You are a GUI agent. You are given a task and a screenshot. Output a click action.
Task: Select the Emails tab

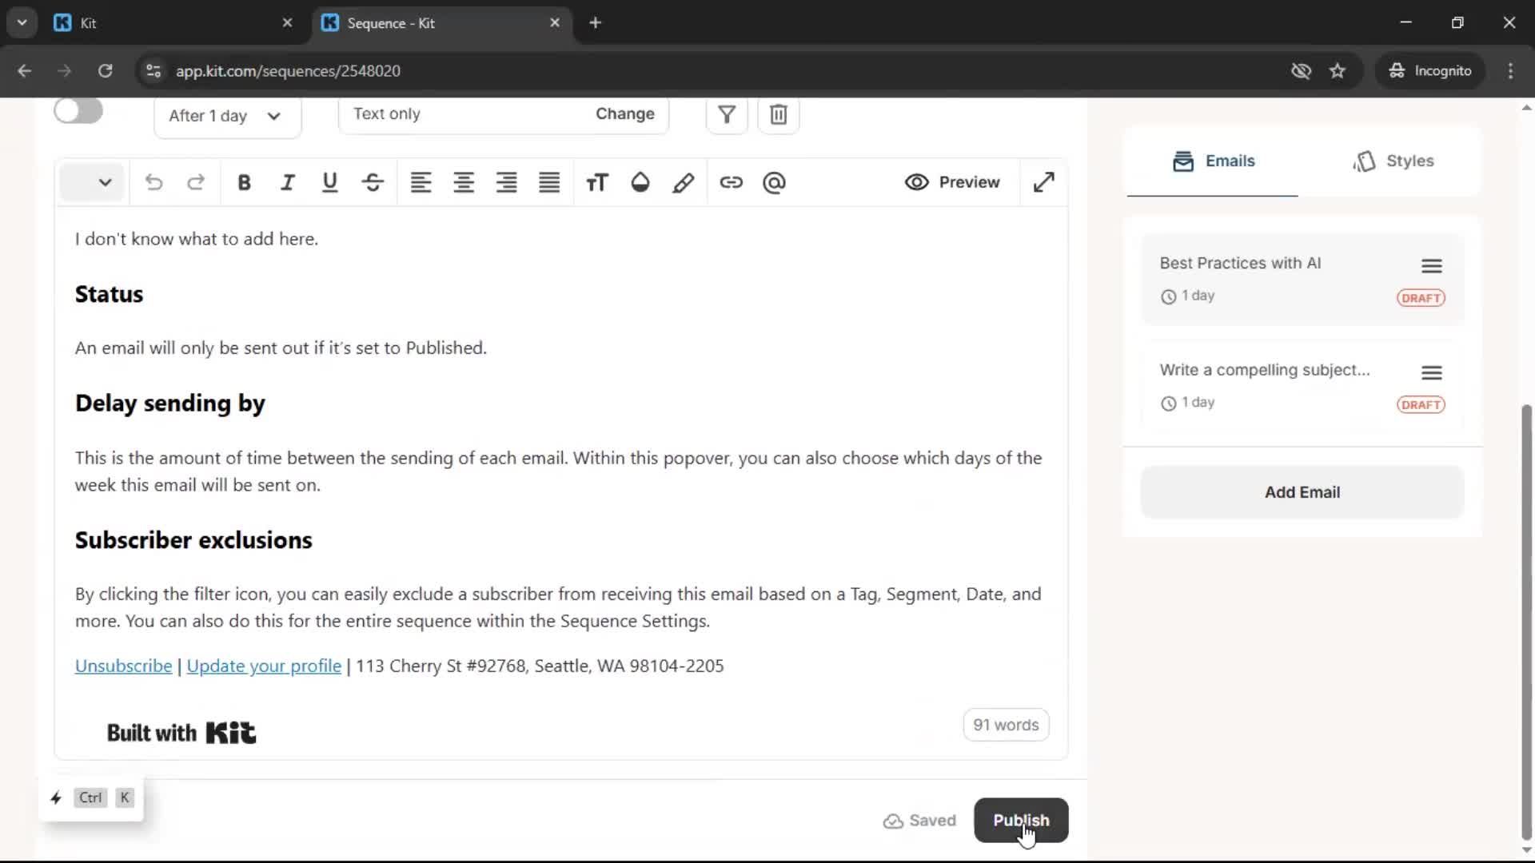(x=1214, y=161)
